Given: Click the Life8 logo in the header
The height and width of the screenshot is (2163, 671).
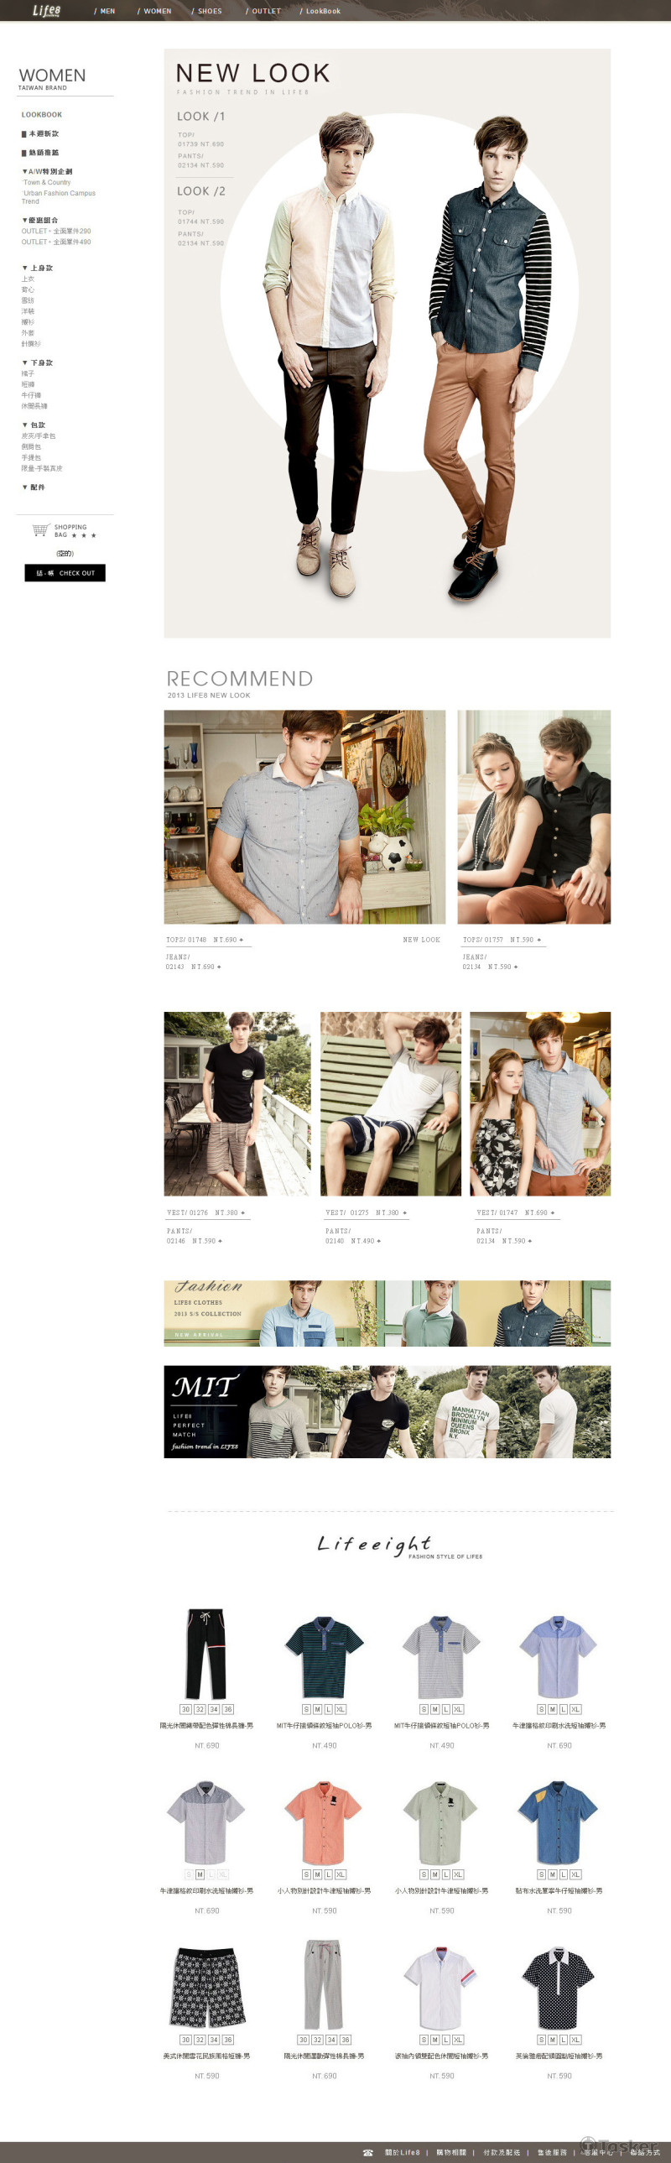Looking at the screenshot, I should point(46,11).
